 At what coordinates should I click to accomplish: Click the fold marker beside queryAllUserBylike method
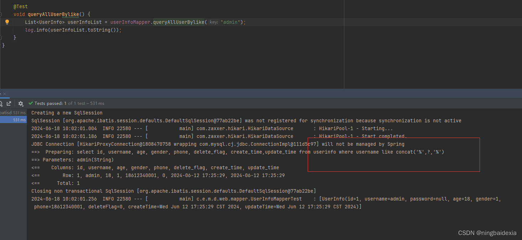(1, 14)
